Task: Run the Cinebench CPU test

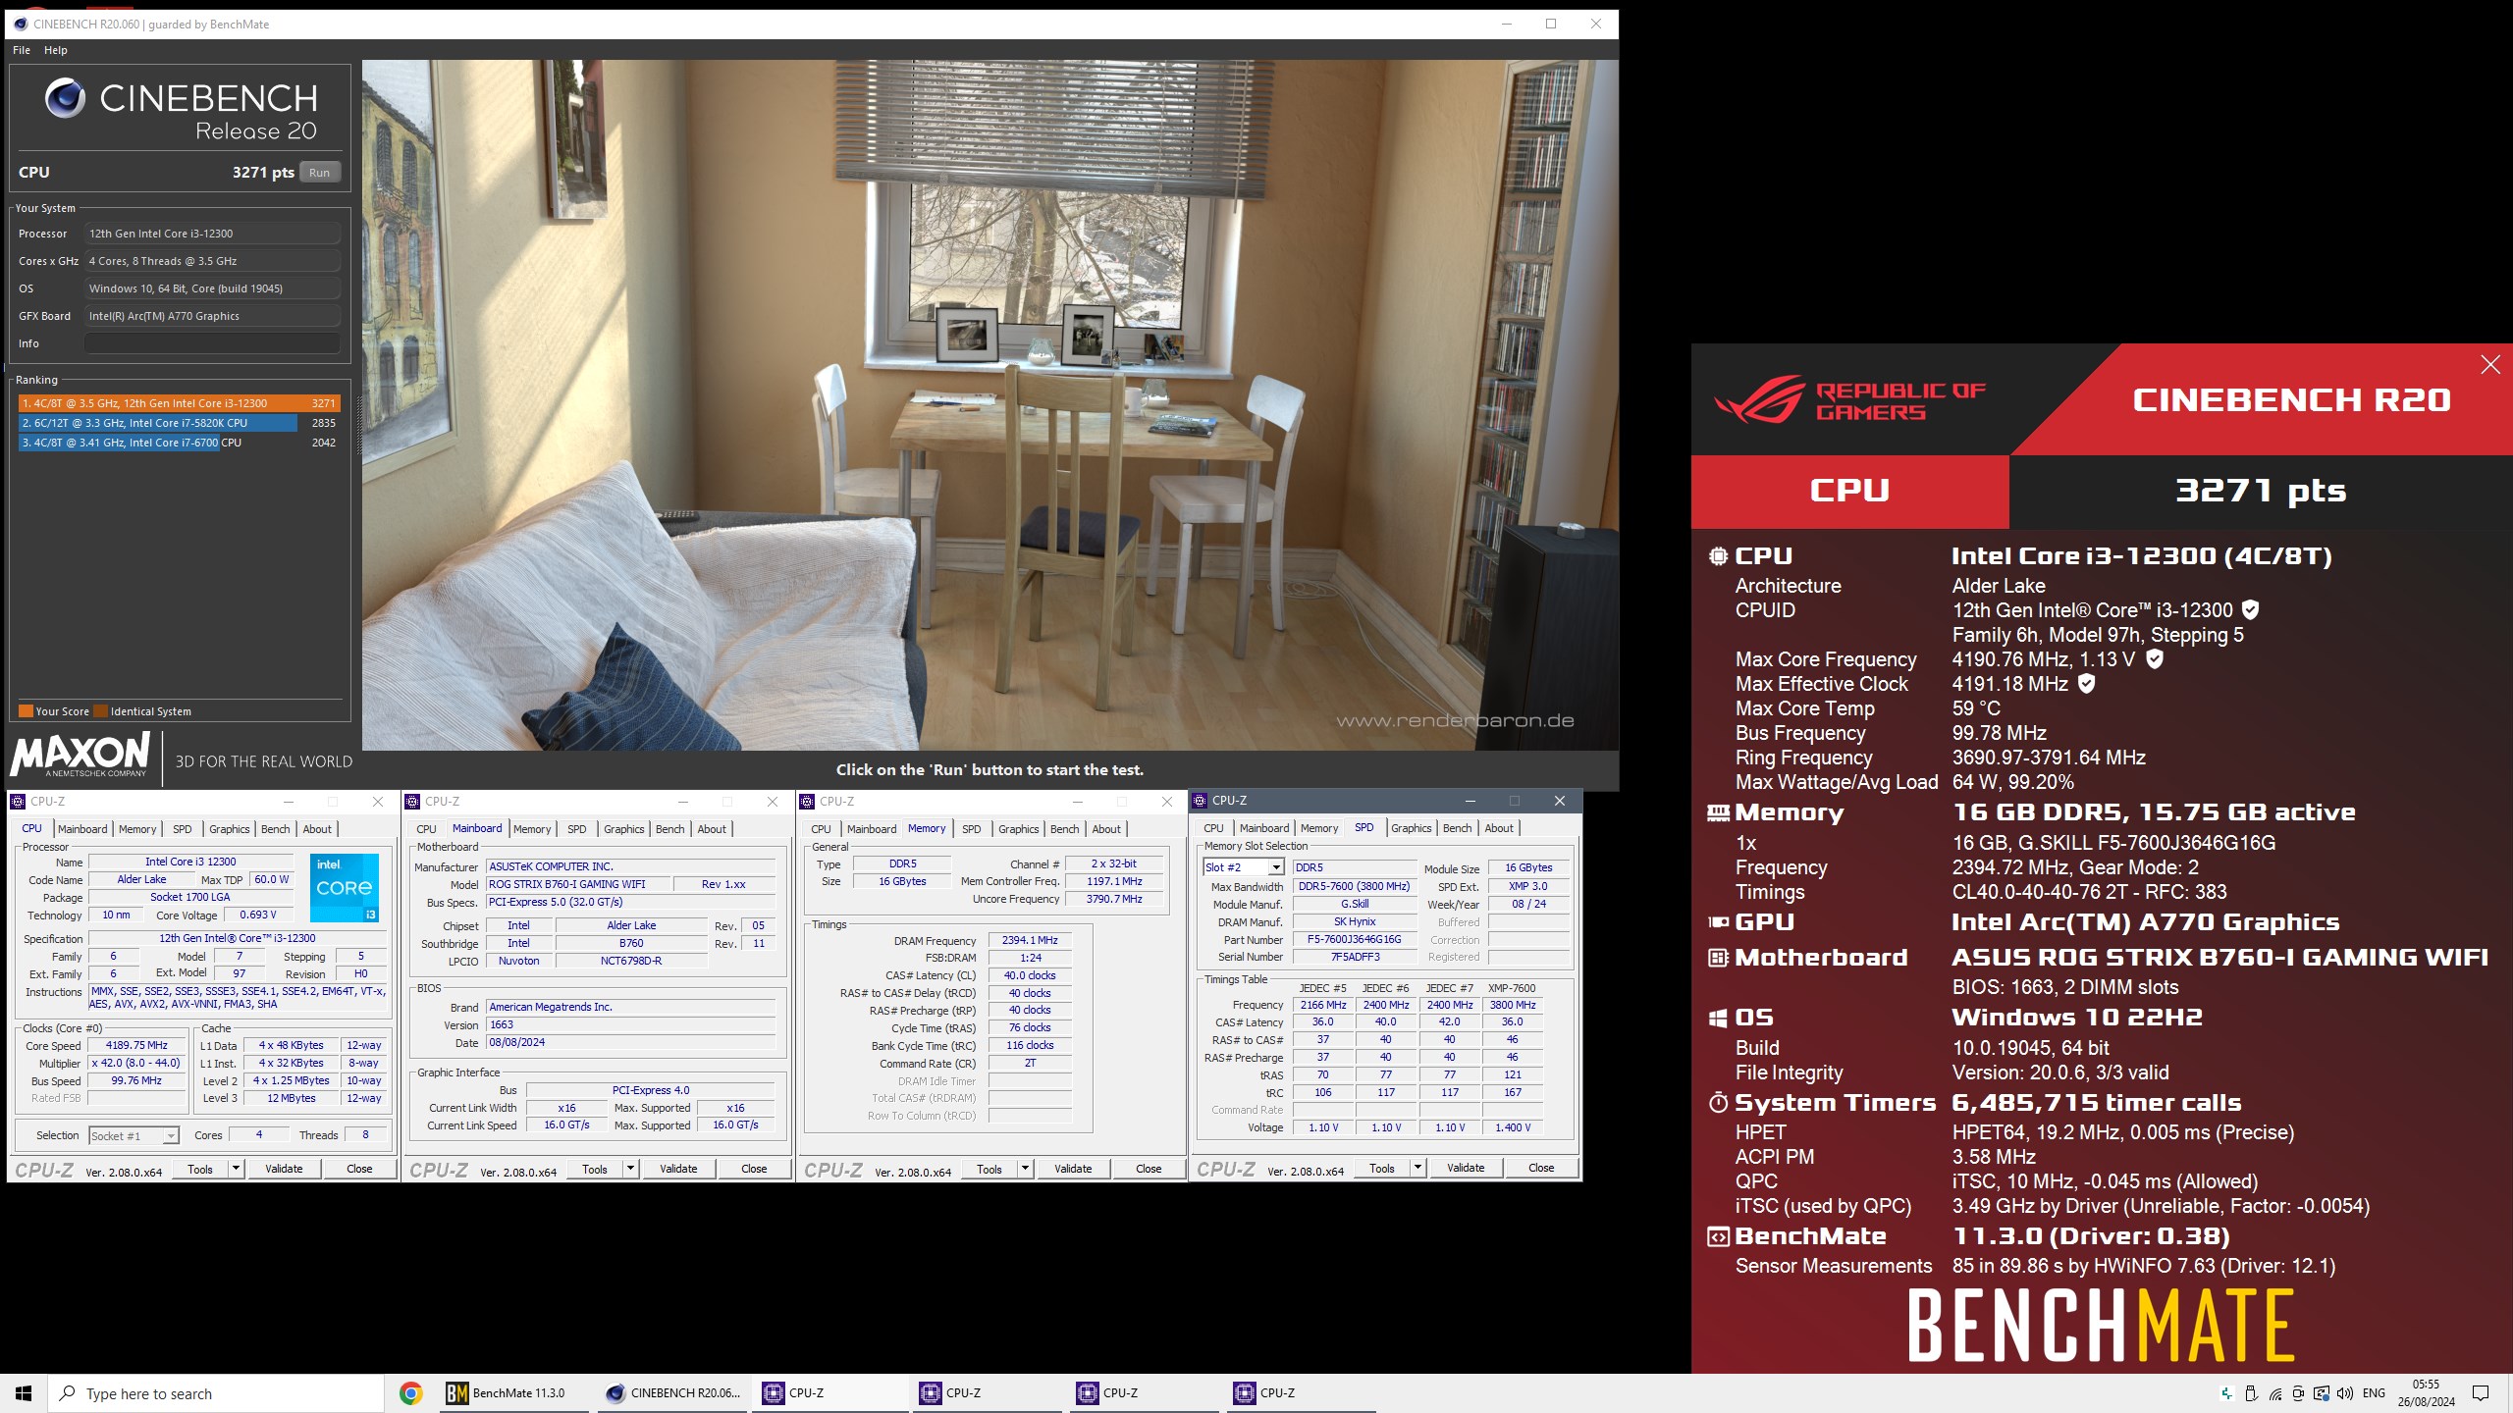Action: pos(320,173)
